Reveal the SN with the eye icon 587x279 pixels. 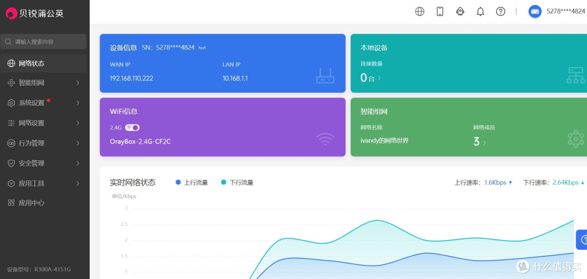202,48
